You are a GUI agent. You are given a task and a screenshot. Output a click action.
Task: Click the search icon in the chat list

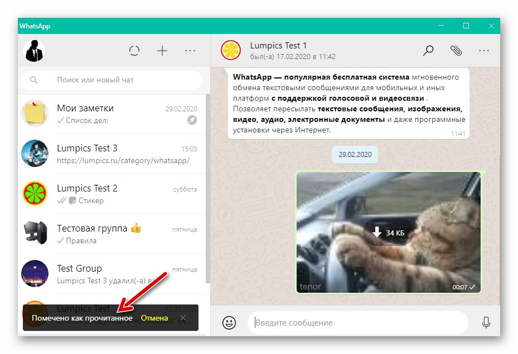click(x=35, y=80)
